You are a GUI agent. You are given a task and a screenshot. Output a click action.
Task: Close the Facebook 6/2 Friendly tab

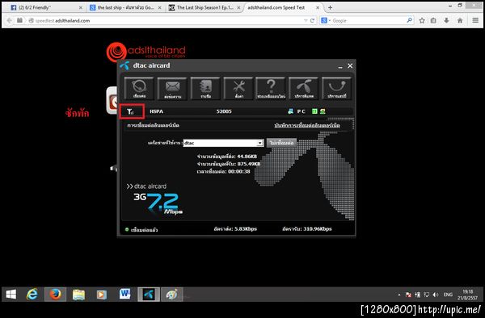80,8
